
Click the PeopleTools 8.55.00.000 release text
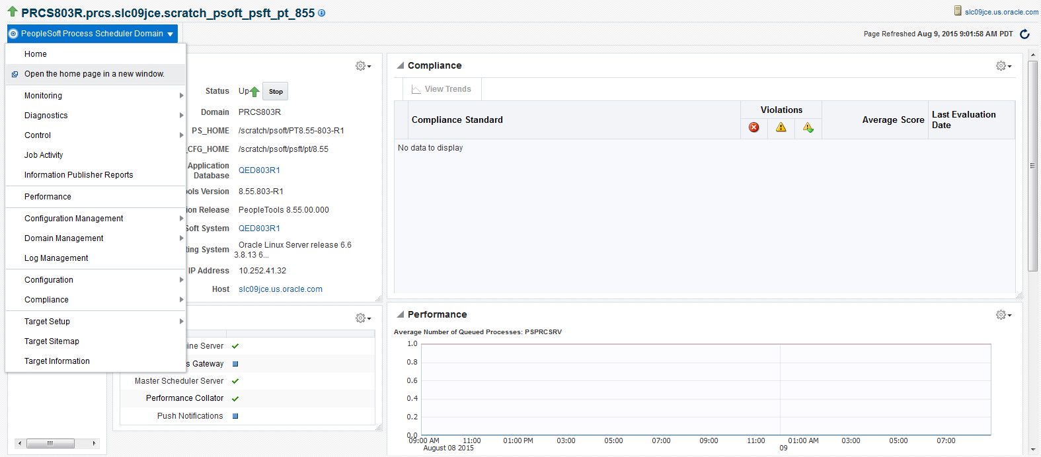pos(284,210)
